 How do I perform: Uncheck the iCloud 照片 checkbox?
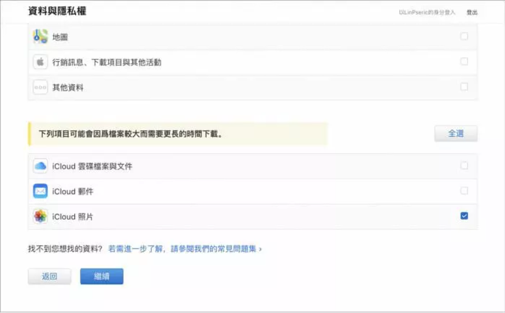pos(464,216)
